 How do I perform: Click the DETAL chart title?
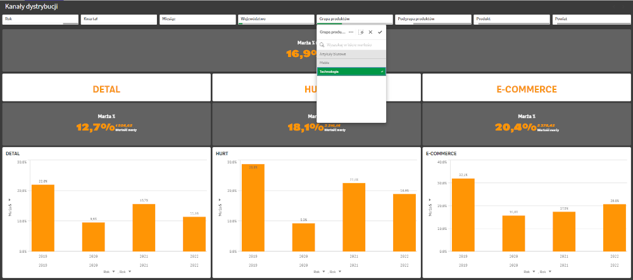pyautogui.click(x=13, y=153)
